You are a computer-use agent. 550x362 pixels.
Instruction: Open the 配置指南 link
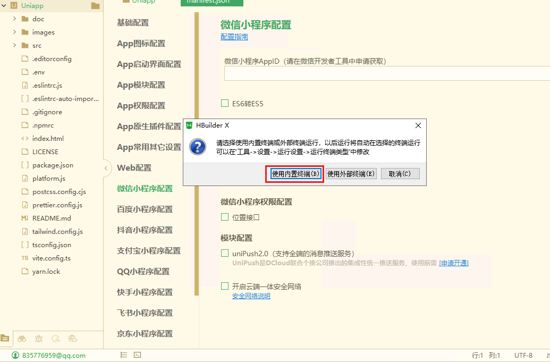pyautogui.click(x=234, y=37)
